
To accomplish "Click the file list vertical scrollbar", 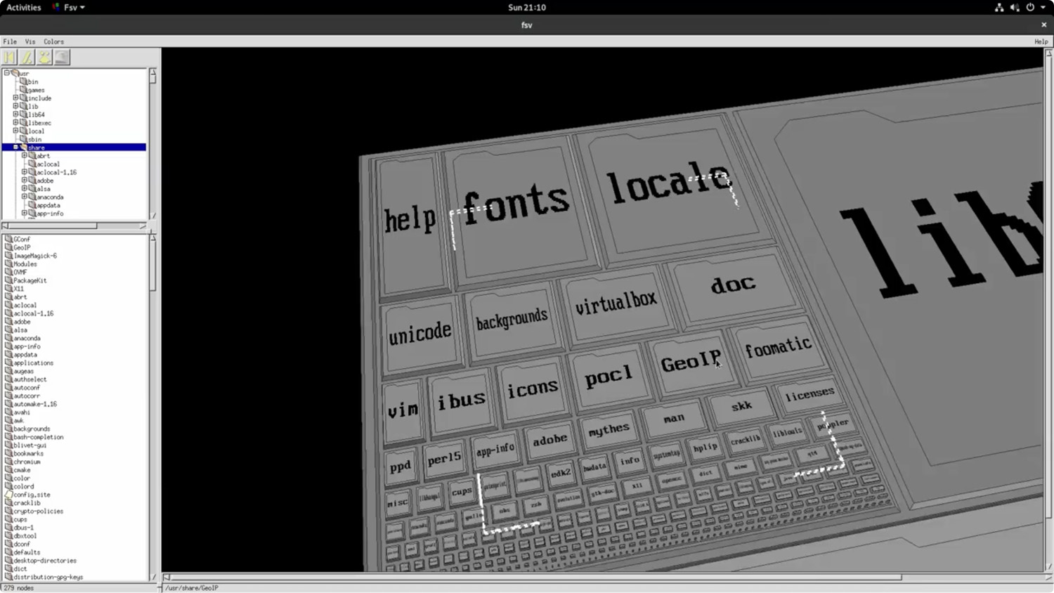I will (152, 408).
